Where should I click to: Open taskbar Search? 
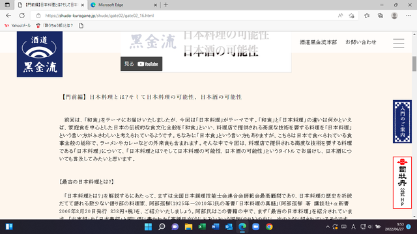tap(162, 227)
